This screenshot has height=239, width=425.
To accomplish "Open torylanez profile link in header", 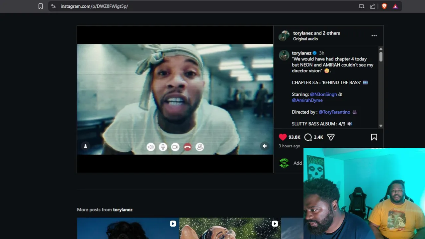I will click(303, 33).
